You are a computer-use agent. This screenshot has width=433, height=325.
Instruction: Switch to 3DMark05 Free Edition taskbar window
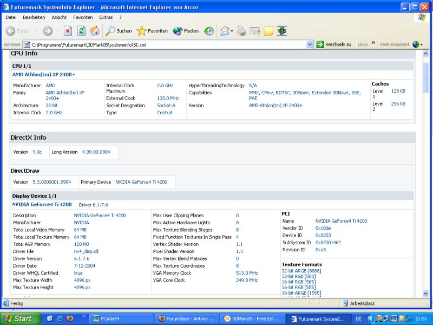pos(252,318)
